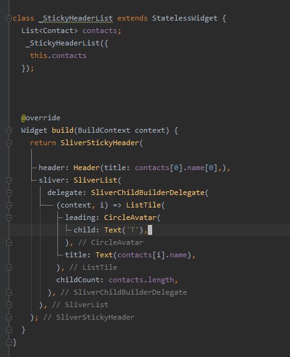The width and height of the screenshot is (290, 357).
Task: Fold the return SliverStickyHeader block
Action: (9, 143)
